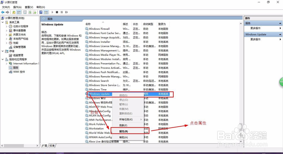Viewport: 283px width, 154px height.
Task: Collapse the 服务 section in actions pane
Action: tap(280, 23)
